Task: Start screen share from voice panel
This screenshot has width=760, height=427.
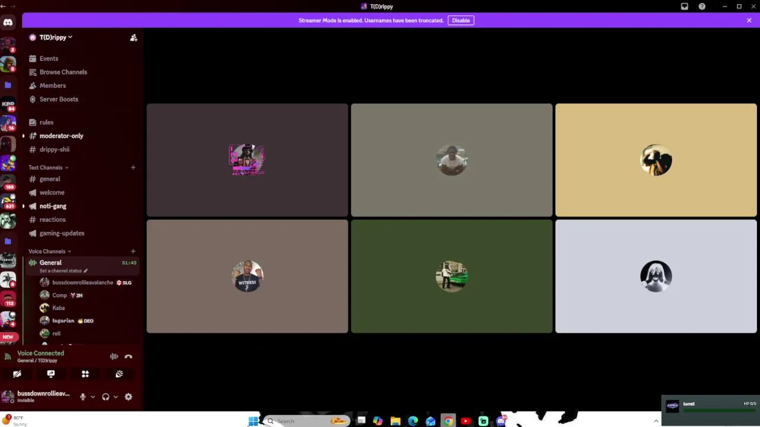Action: pos(51,374)
